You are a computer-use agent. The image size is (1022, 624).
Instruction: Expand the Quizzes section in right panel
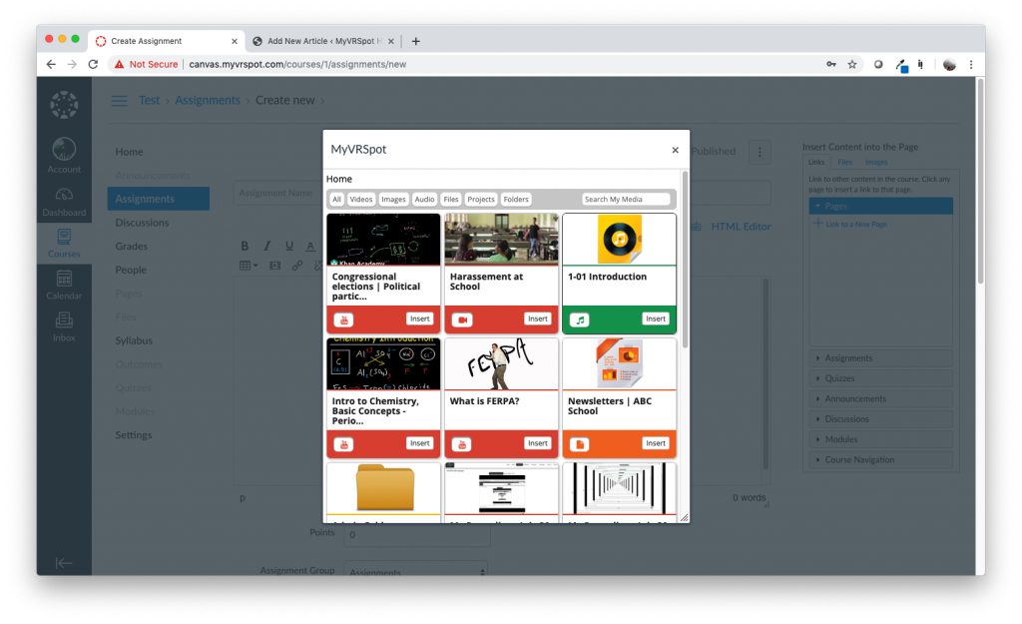pos(881,378)
